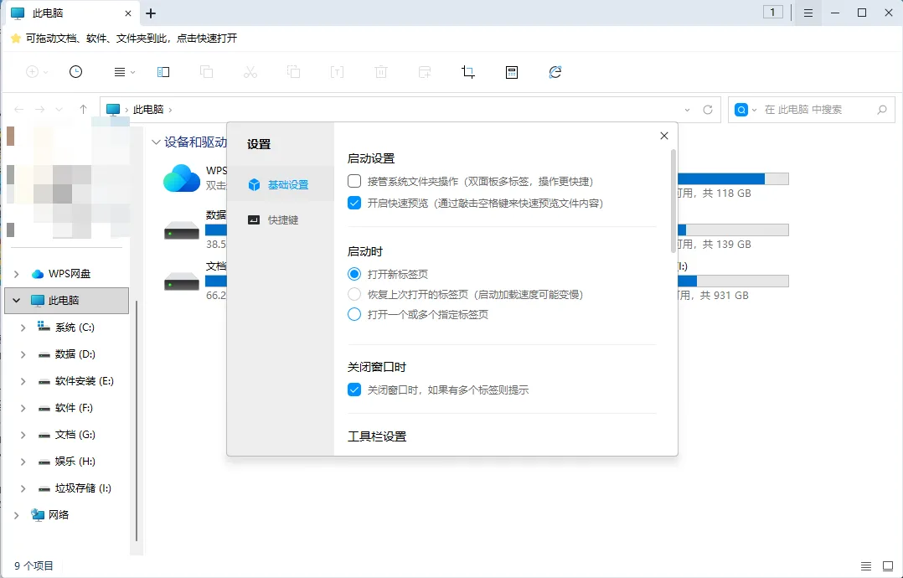The image size is (903, 578).
Task: Open view mode dropdown arrow
Action: coord(133,73)
